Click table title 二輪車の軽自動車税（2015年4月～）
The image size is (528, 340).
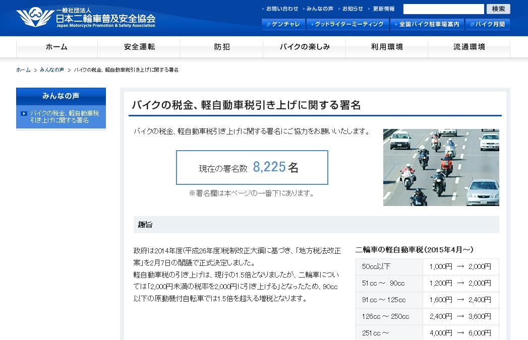pos(415,250)
